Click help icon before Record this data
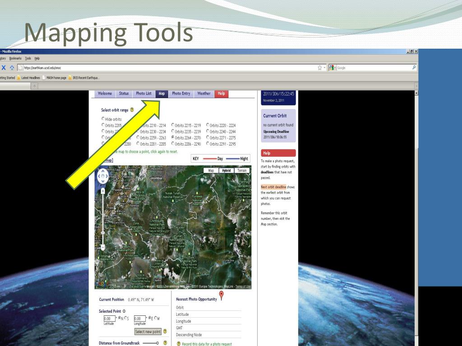Screen dimensions: 462x346 179,344
